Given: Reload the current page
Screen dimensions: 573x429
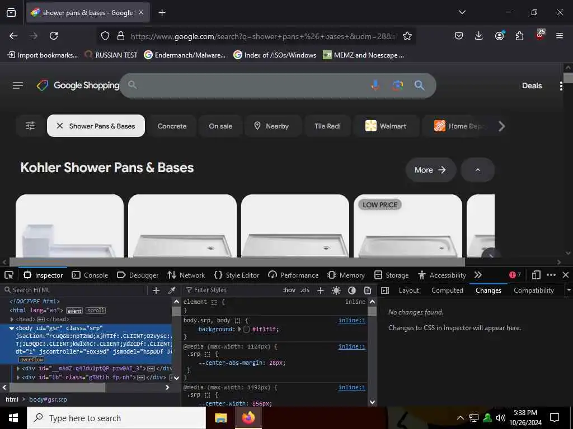Looking at the screenshot, I should [x=54, y=36].
